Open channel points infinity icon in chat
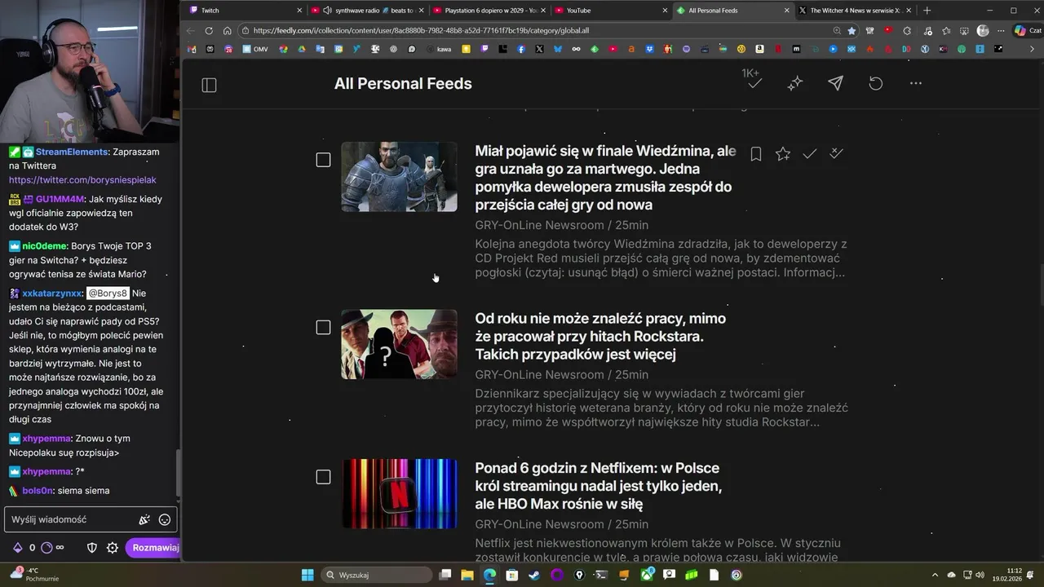 (x=52, y=548)
